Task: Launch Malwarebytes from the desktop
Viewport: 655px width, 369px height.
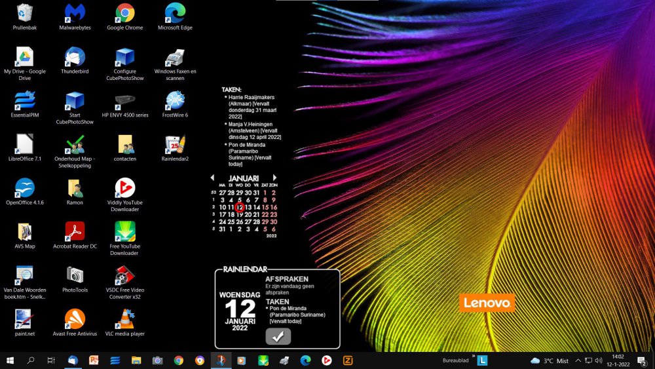Action: [x=75, y=13]
